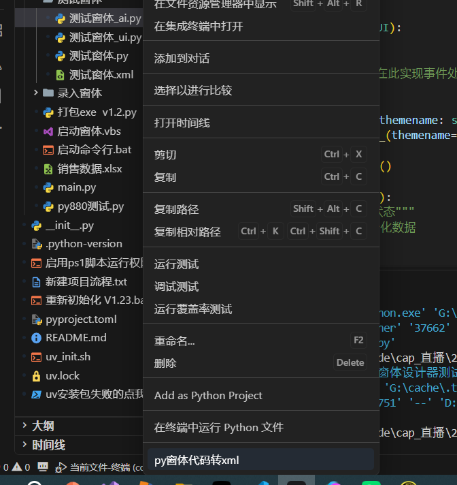Click 选择以进行比较 in the context menu
The width and height of the screenshot is (457, 485).
click(x=261, y=91)
